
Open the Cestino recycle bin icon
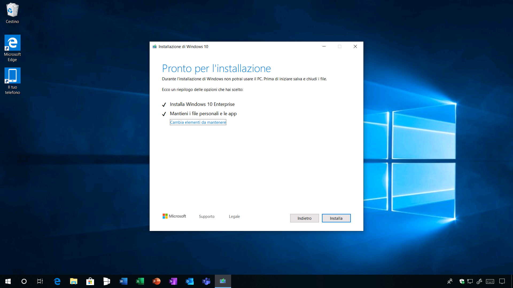12,13
